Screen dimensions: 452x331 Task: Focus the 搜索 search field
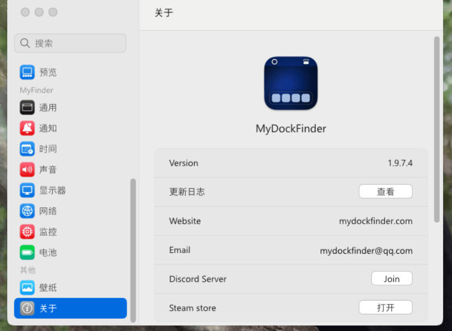[x=70, y=43]
